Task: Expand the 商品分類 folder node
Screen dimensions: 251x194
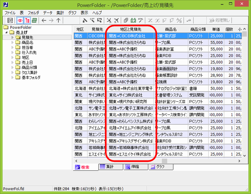Action: coord(12,68)
